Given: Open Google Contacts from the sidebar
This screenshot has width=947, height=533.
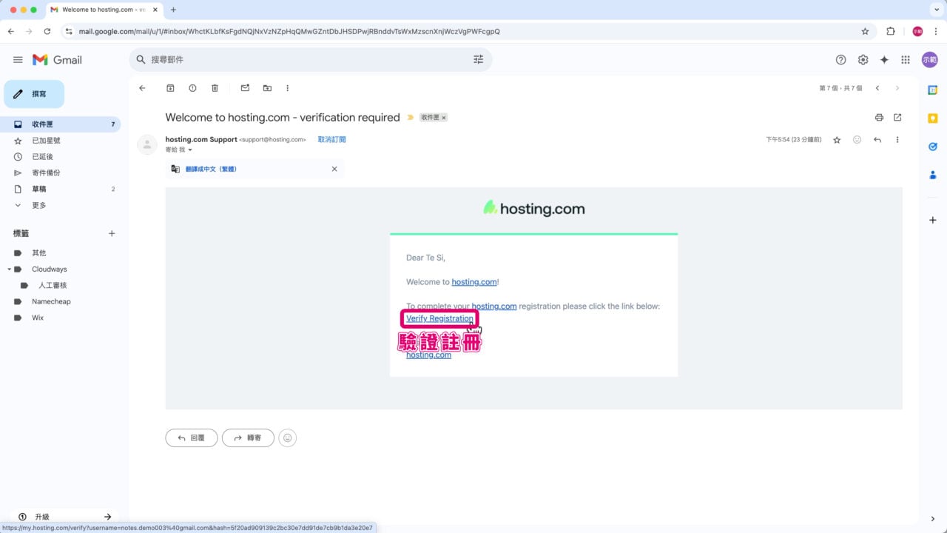Looking at the screenshot, I should point(933,175).
